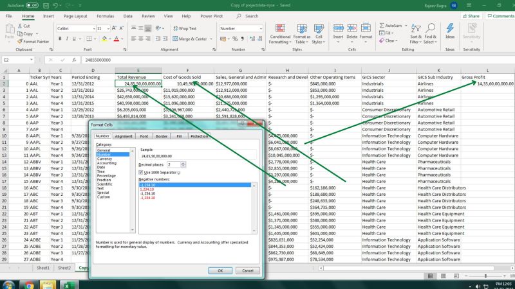Expand Font group dialog launcher
The height and width of the screenshot is (289, 515).
pyautogui.click(x=125, y=49)
